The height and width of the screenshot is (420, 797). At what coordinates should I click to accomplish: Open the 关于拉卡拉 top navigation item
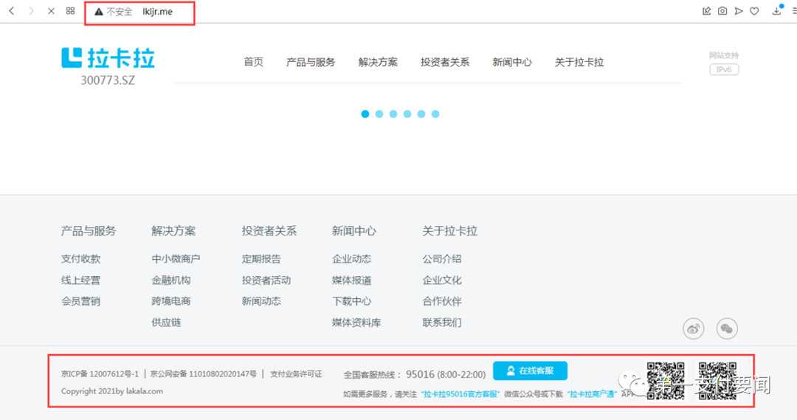[x=579, y=62]
